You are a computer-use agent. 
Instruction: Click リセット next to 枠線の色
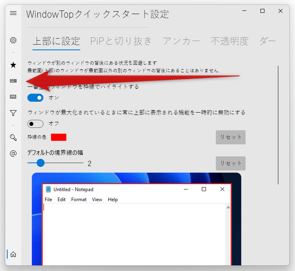click(x=231, y=137)
